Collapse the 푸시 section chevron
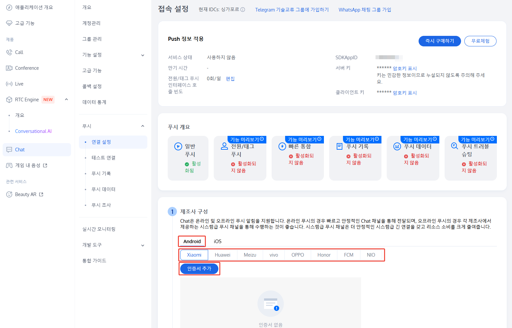The height and width of the screenshot is (328, 512). click(x=143, y=126)
